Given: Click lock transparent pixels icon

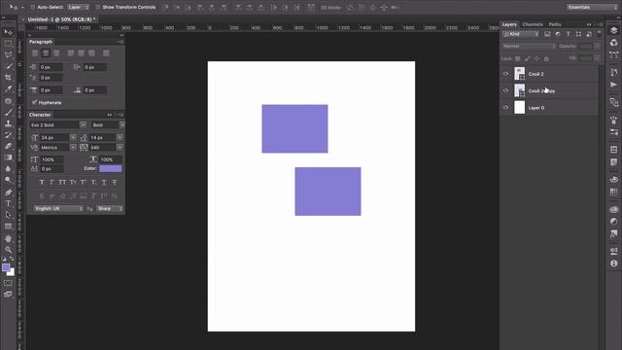Looking at the screenshot, I should [518, 58].
